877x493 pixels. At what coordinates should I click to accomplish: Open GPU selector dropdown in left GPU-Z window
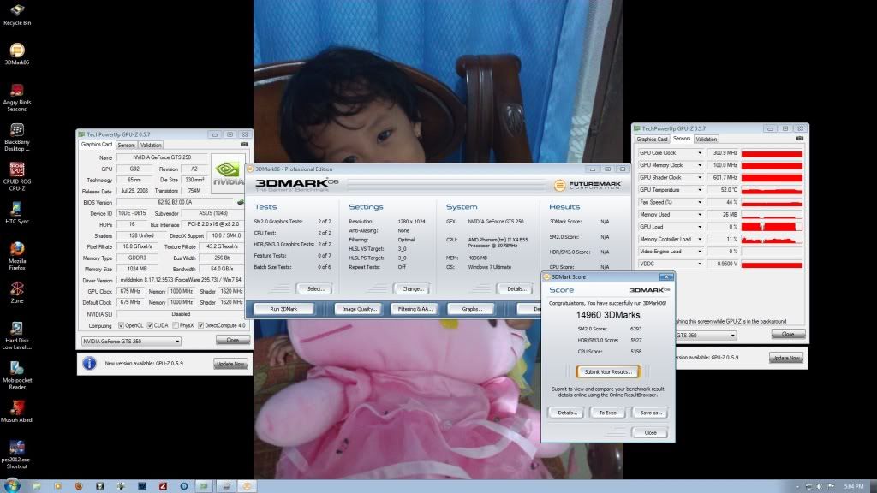[x=131, y=341]
